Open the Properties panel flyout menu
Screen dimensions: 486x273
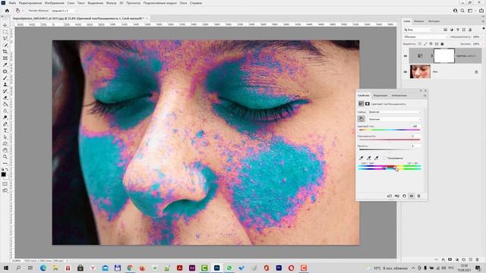coord(424,96)
